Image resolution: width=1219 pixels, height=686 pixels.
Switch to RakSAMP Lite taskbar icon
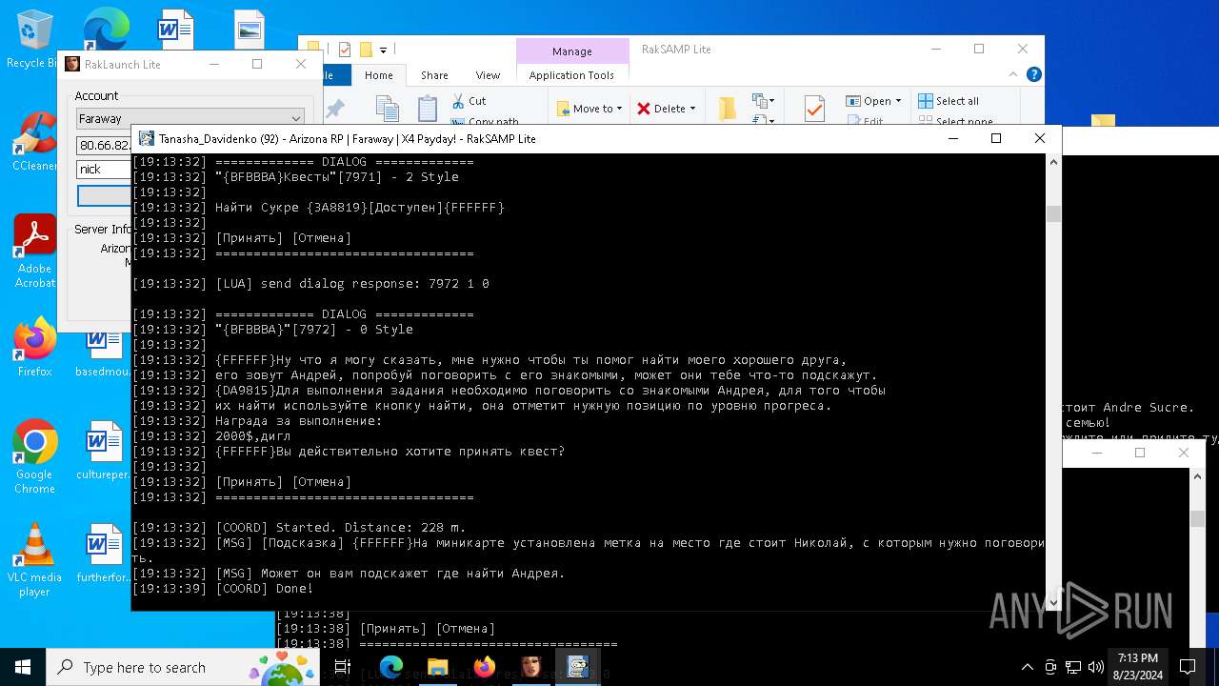pos(578,667)
